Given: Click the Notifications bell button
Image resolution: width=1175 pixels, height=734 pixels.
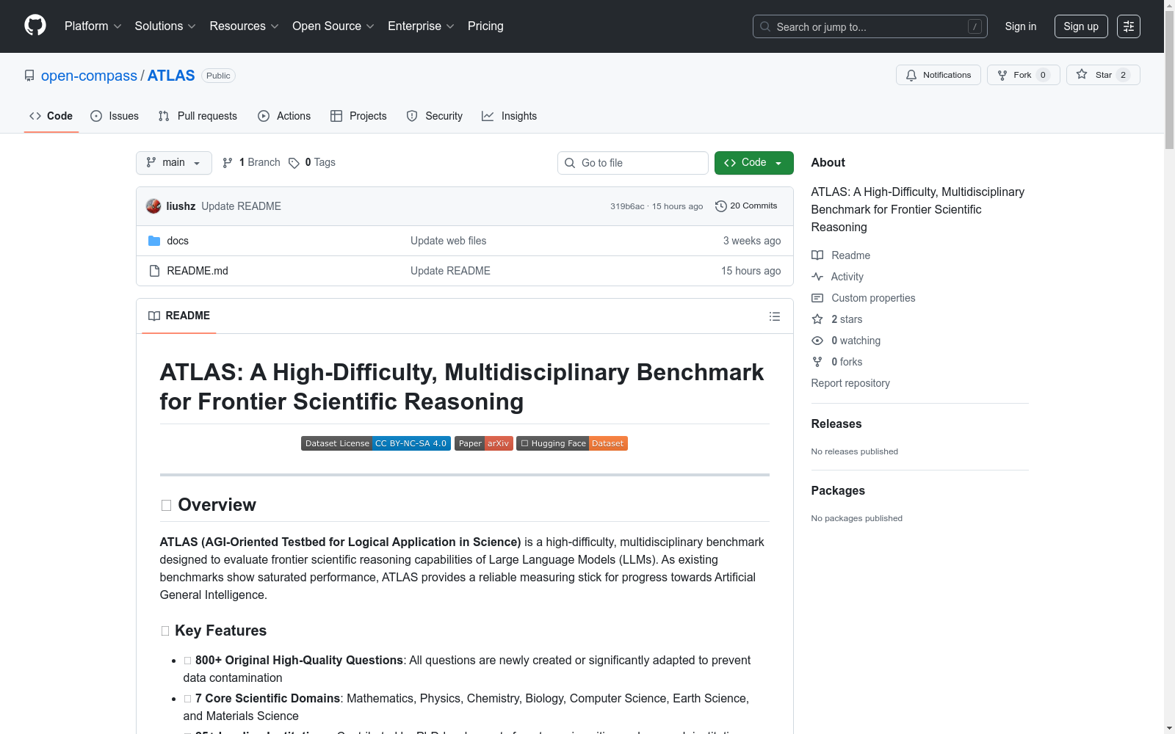Looking at the screenshot, I should pyautogui.click(x=938, y=75).
